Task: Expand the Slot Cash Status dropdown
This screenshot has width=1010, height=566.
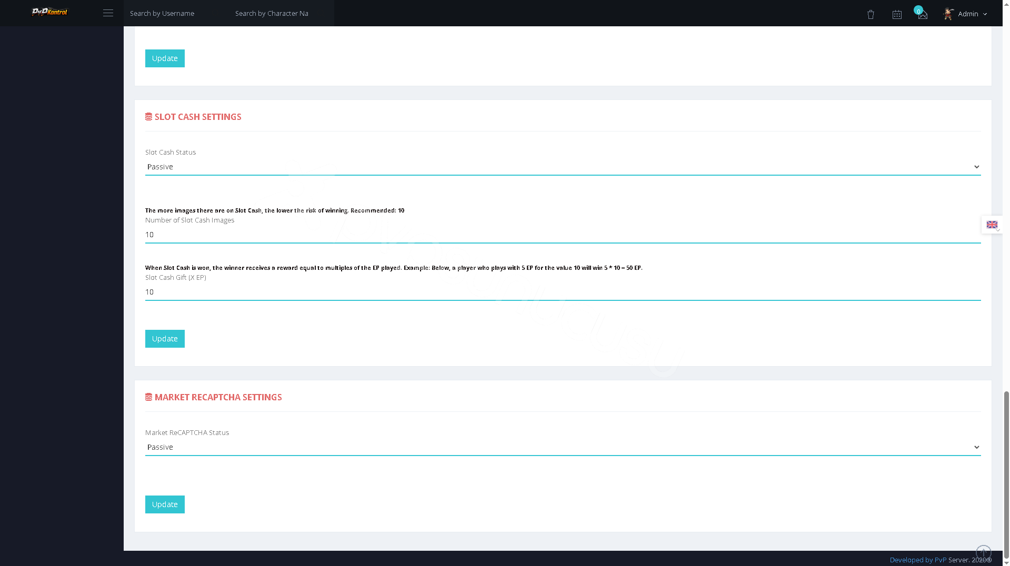Action: coord(563,167)
